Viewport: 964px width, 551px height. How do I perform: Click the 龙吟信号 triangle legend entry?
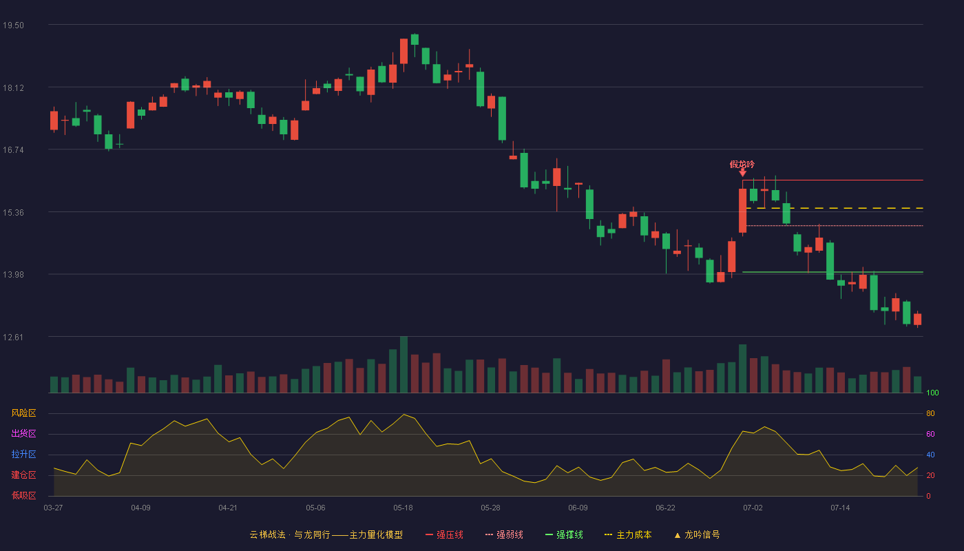click(697, 534)
